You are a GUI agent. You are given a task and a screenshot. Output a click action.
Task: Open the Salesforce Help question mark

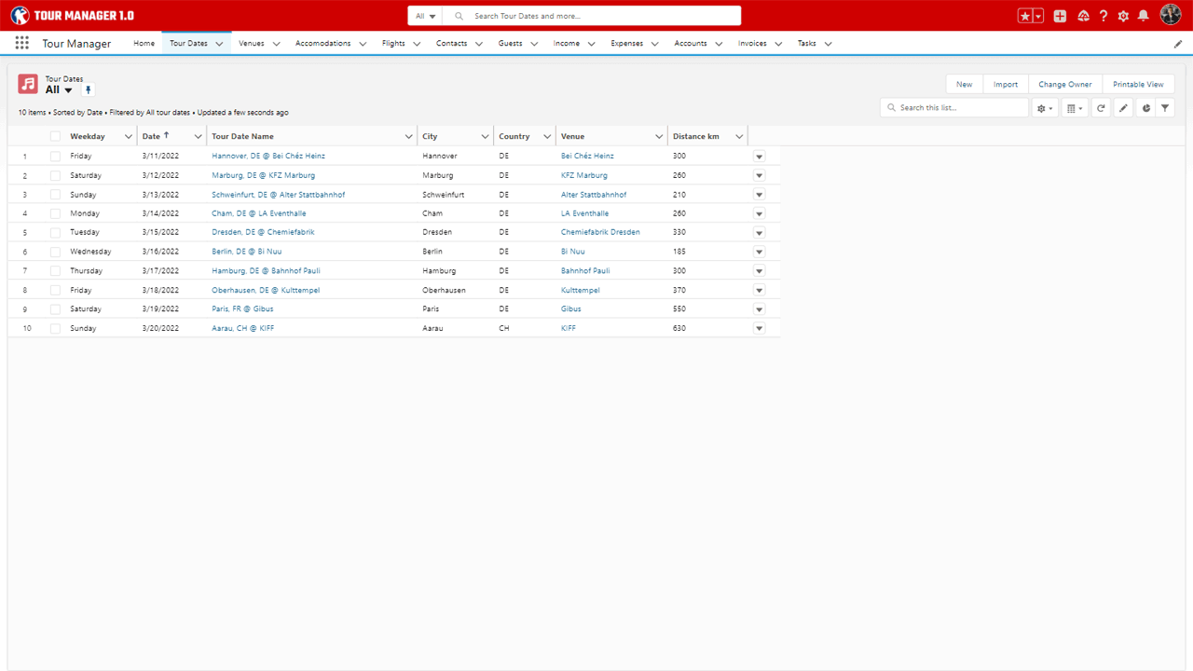pyautogui.click(x=1104, y=16)
